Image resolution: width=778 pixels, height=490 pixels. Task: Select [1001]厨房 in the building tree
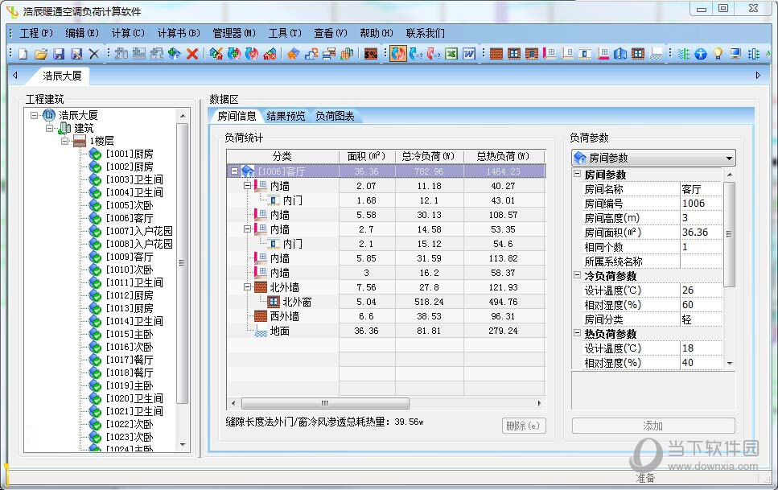(x=130, y=154)
